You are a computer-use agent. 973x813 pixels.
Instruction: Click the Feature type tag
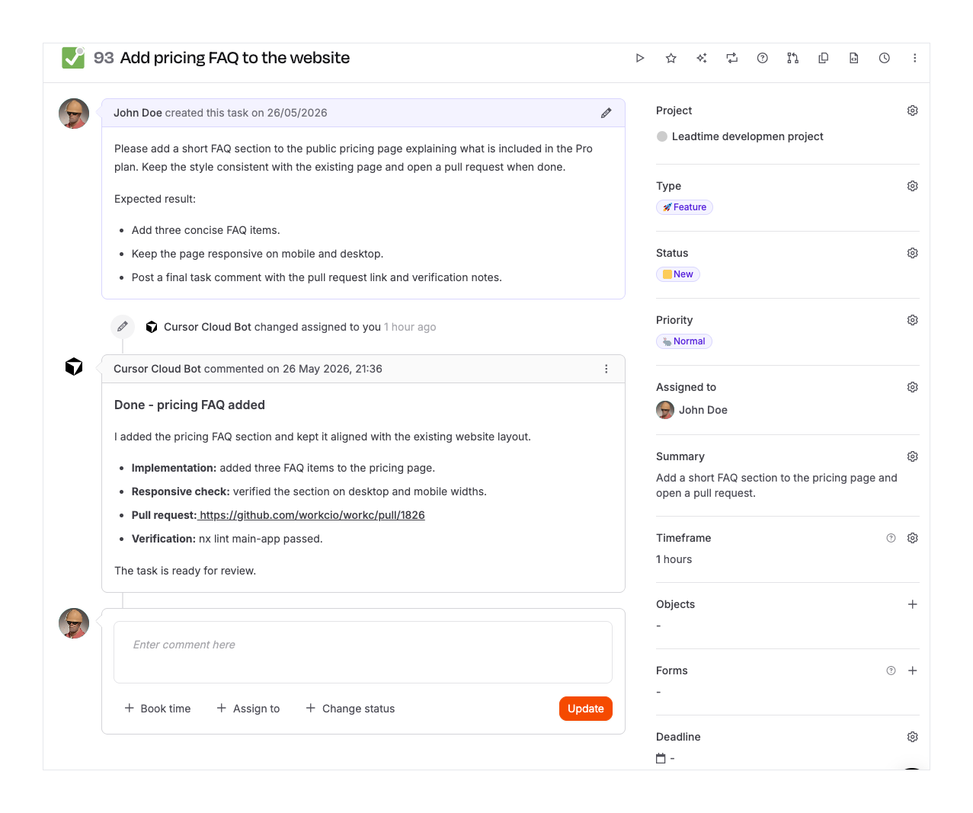tap(684, 207)
